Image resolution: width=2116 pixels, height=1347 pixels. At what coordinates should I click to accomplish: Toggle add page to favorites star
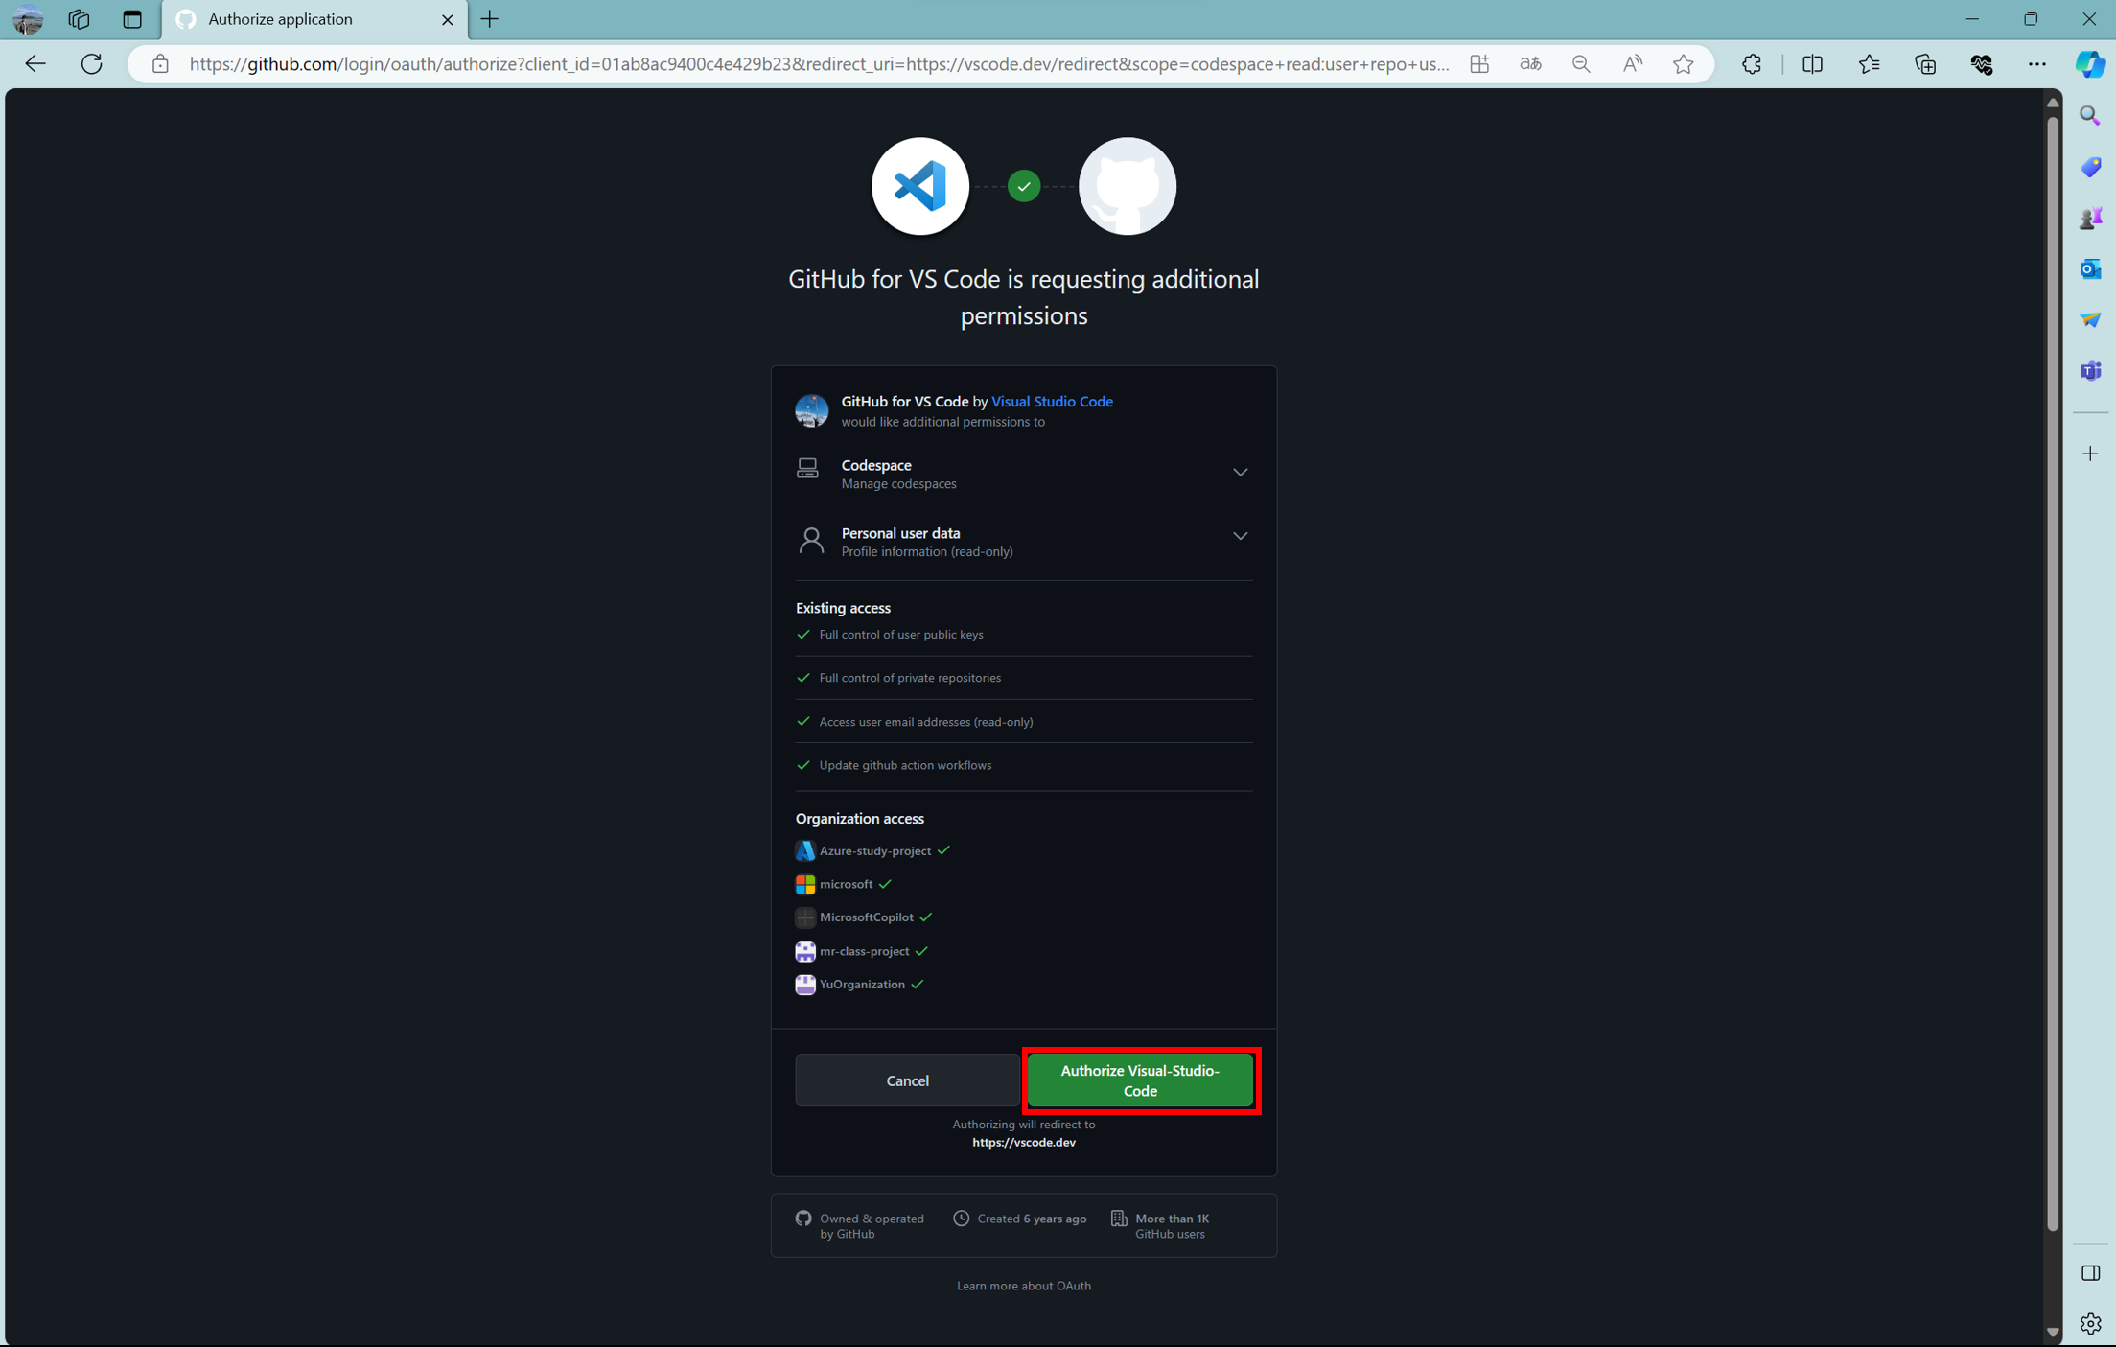click(1685, 64)
